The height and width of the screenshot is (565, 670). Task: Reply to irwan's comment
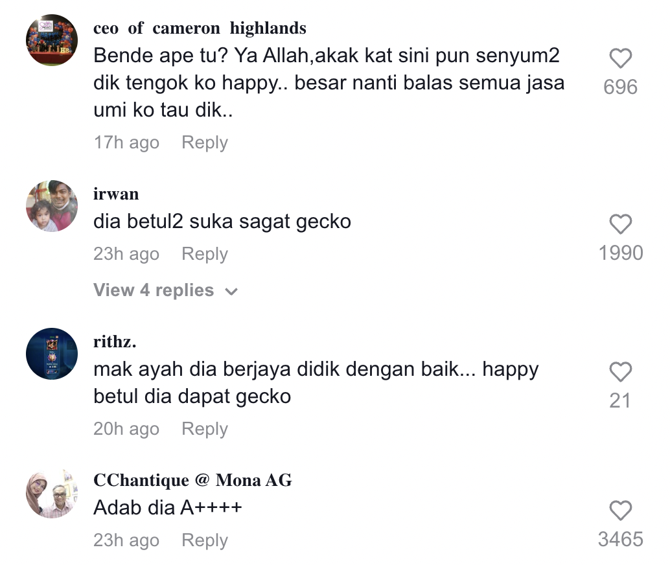click(x=204, y=254)
